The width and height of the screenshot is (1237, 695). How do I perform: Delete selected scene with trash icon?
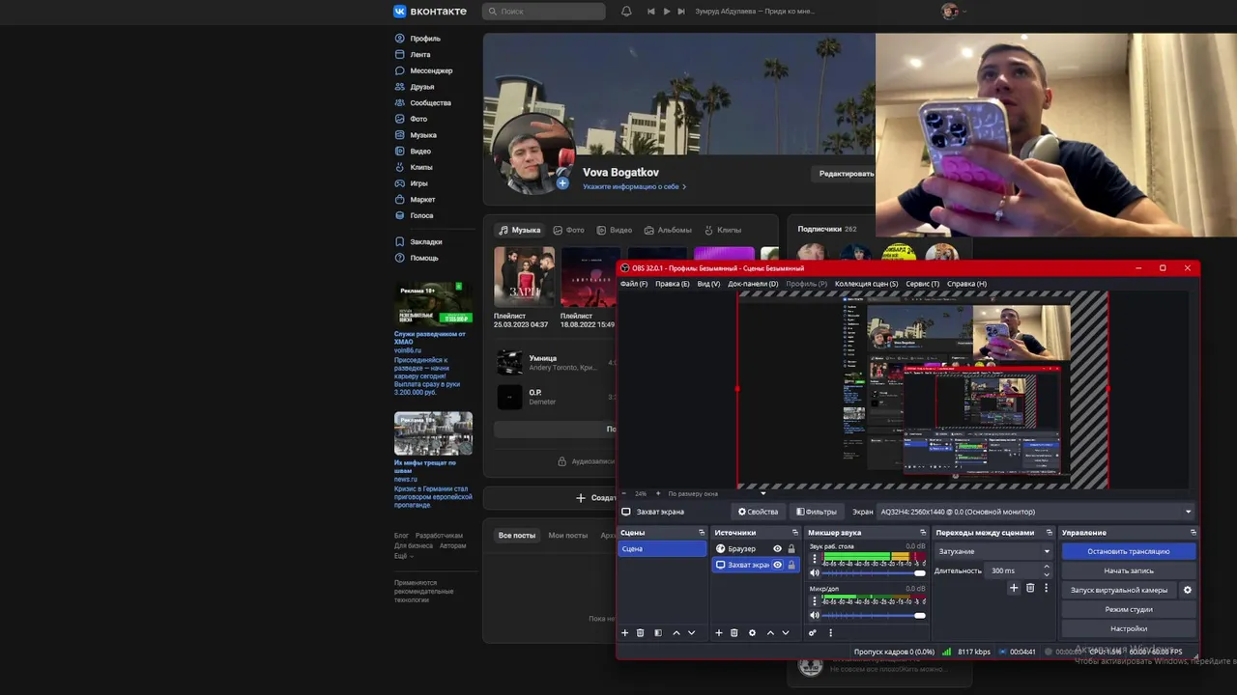(640, 633)
